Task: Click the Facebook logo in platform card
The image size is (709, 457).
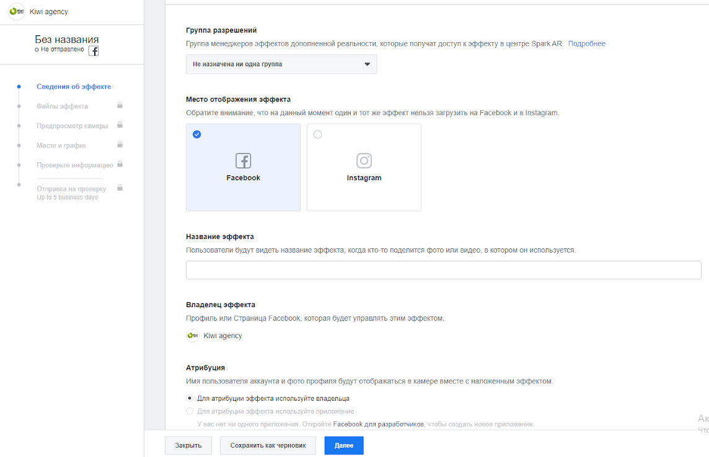Action: (x=244, y=161)
